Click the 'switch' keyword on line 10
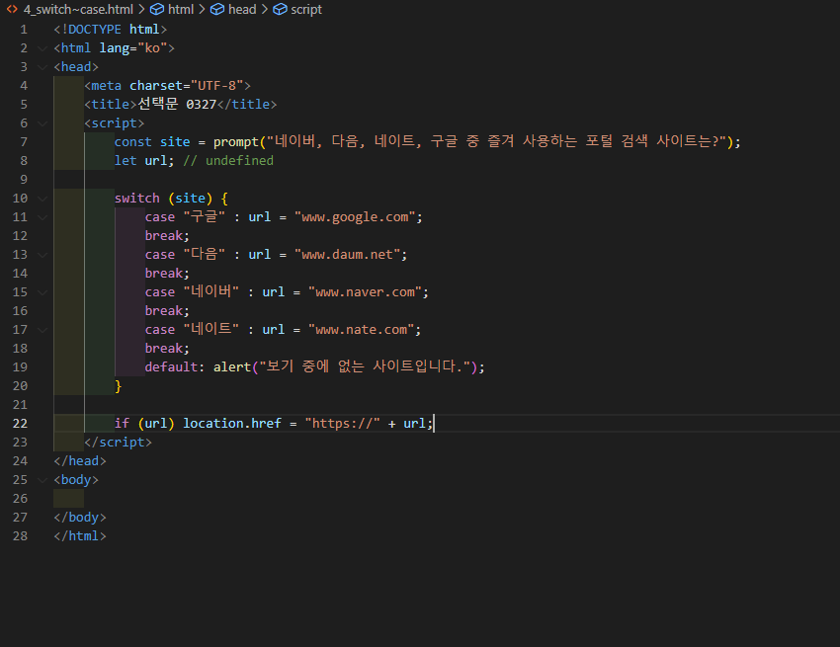Viewport: 840px width, 647px height. (x=137, y=199)
